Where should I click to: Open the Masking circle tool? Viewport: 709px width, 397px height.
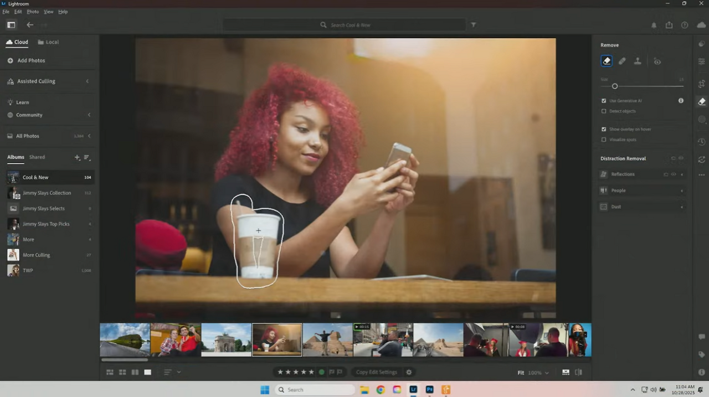tap(702, 120)
